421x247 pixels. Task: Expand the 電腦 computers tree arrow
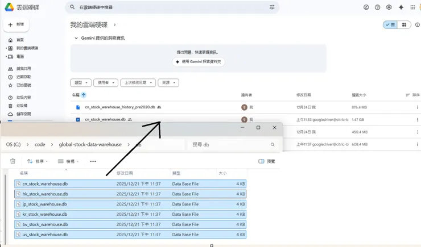[6, 57]
